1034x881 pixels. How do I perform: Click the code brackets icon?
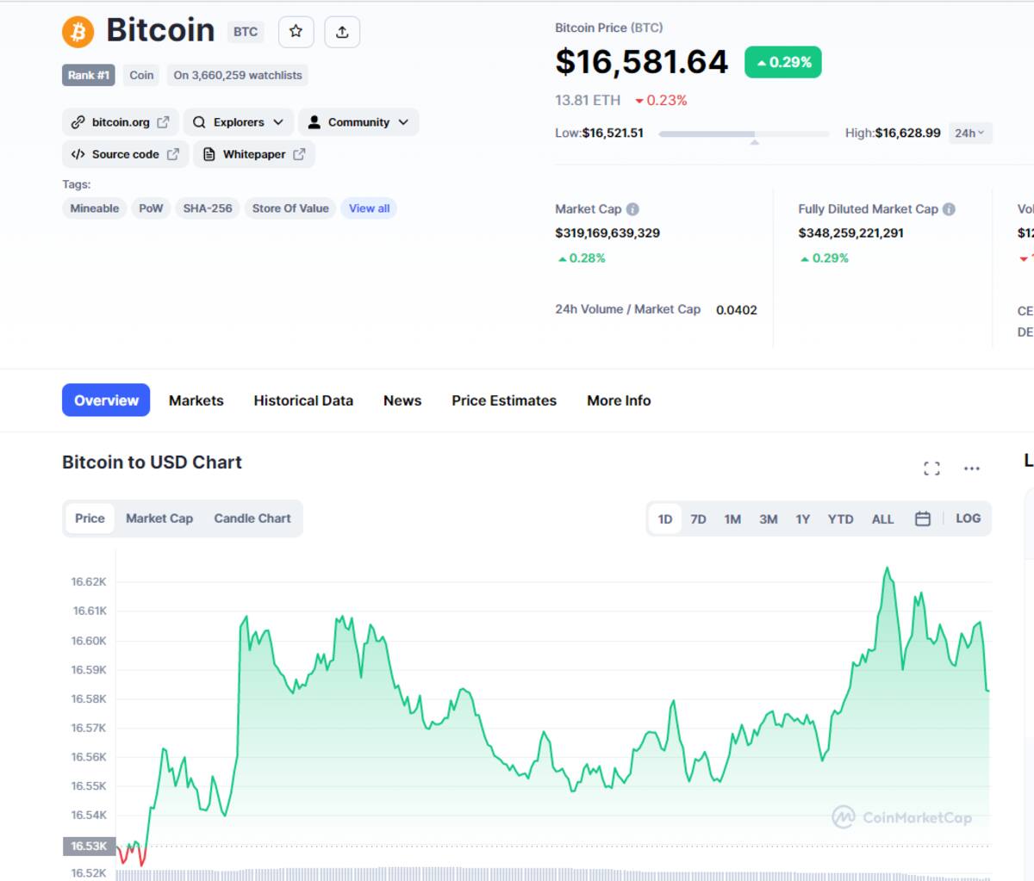(x=78, y=154)
